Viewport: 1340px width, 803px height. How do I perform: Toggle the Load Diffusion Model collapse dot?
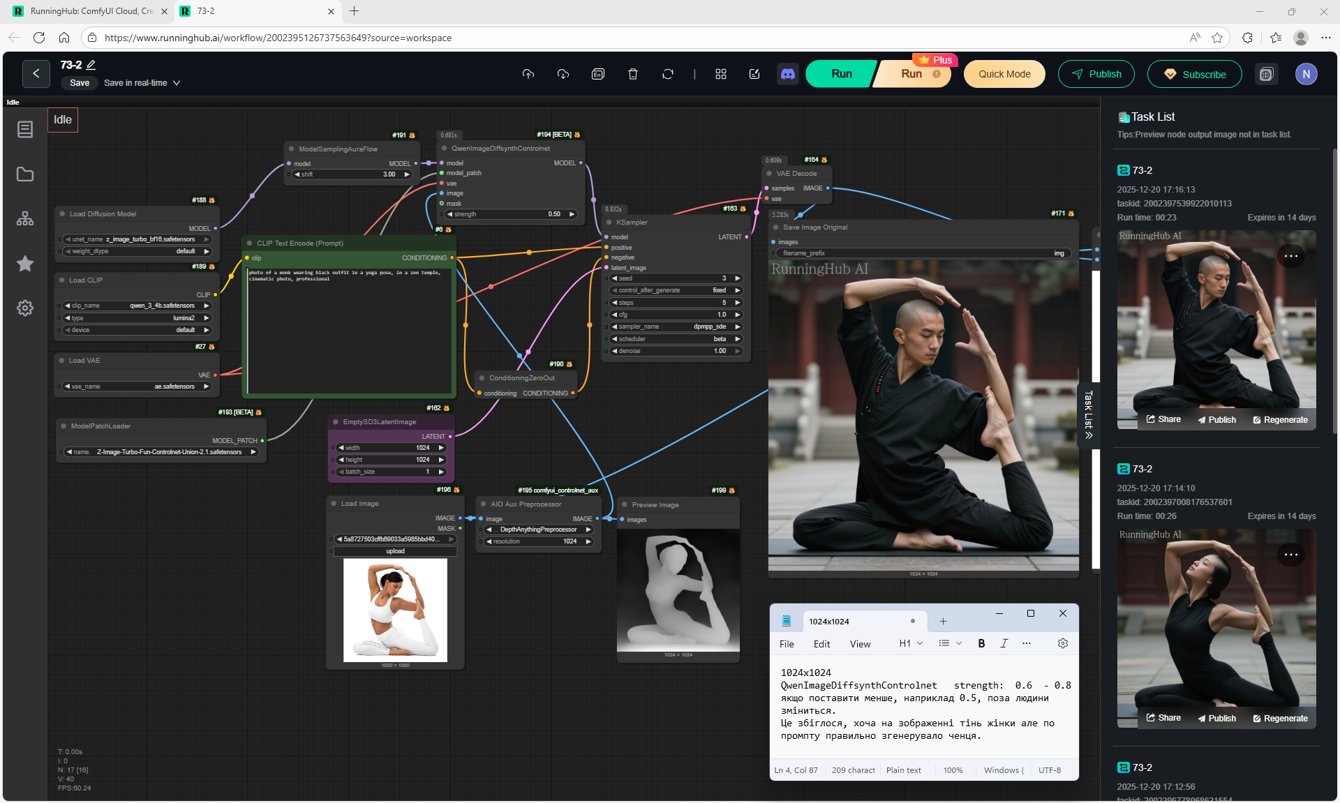pos(62,214)
